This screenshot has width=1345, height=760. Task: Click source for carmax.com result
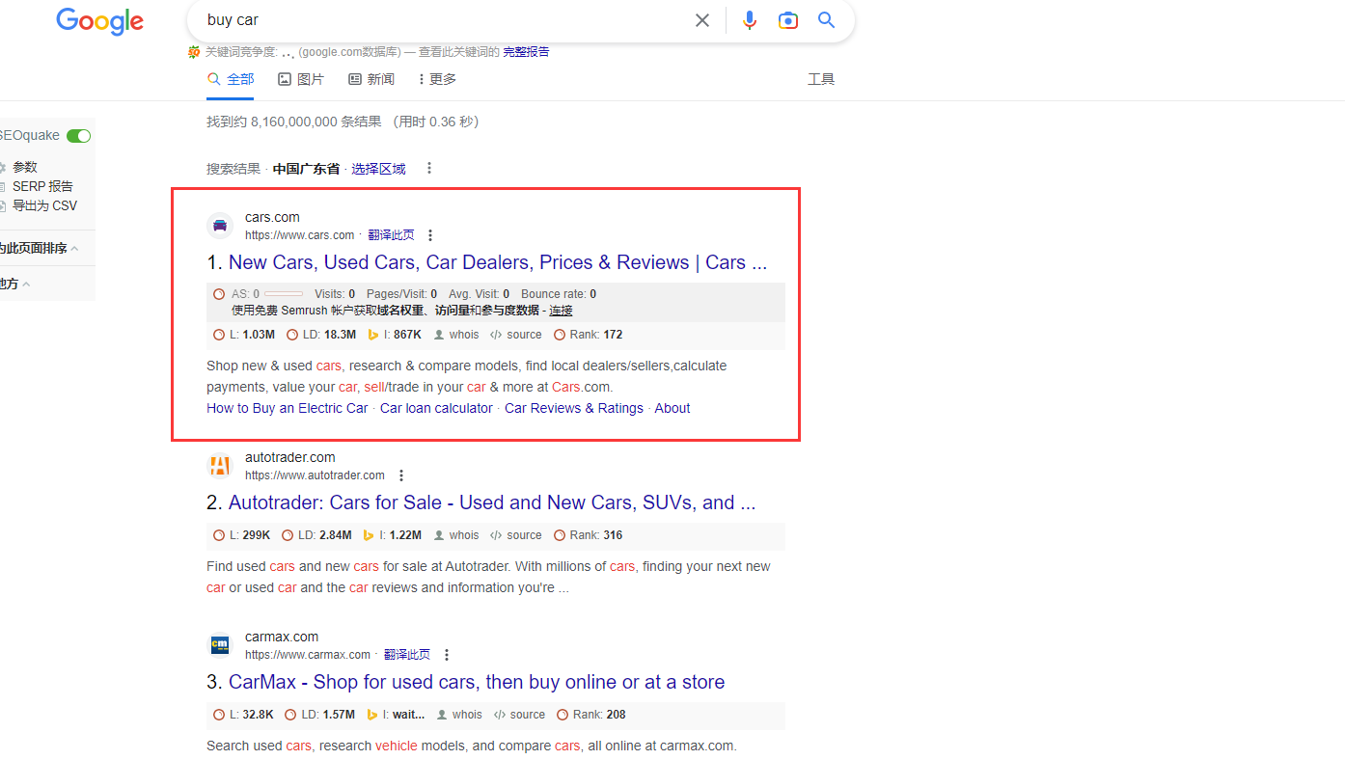click(519, 715)
